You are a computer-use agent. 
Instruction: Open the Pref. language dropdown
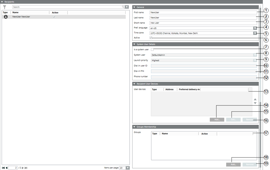(255, 28)
